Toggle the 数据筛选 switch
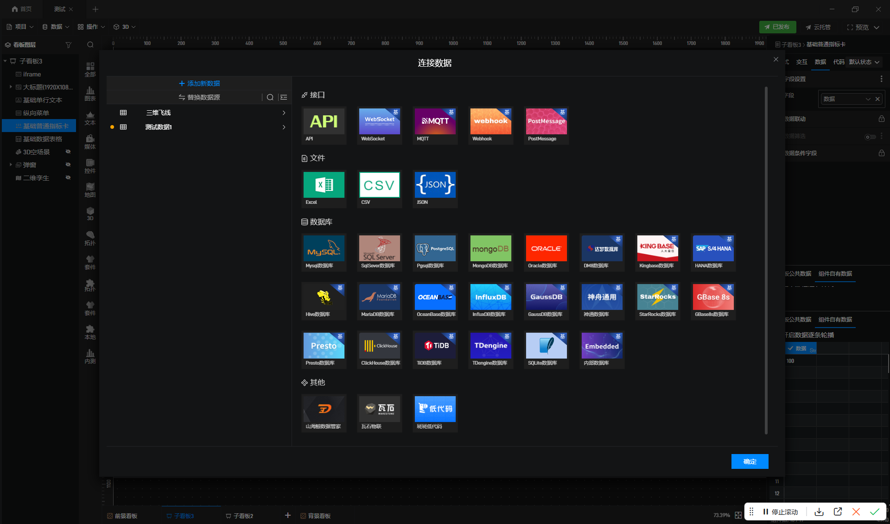Screen dimensions: 890x524 [871, 137]
